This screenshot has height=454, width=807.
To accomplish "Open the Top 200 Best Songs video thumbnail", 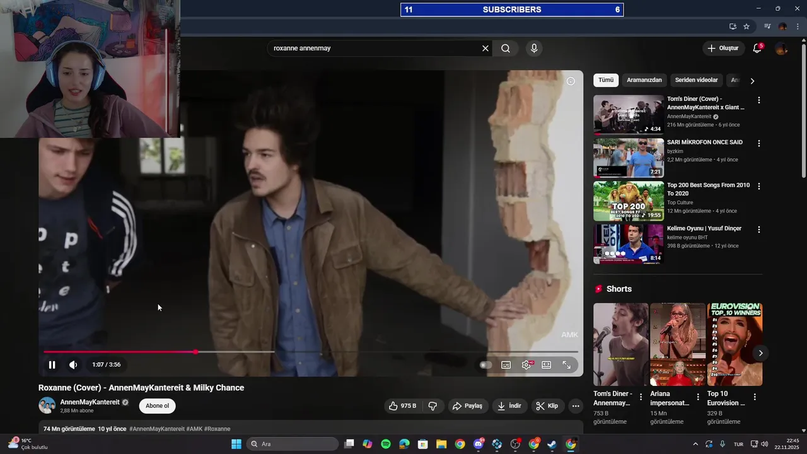I will tap(629, 201).
